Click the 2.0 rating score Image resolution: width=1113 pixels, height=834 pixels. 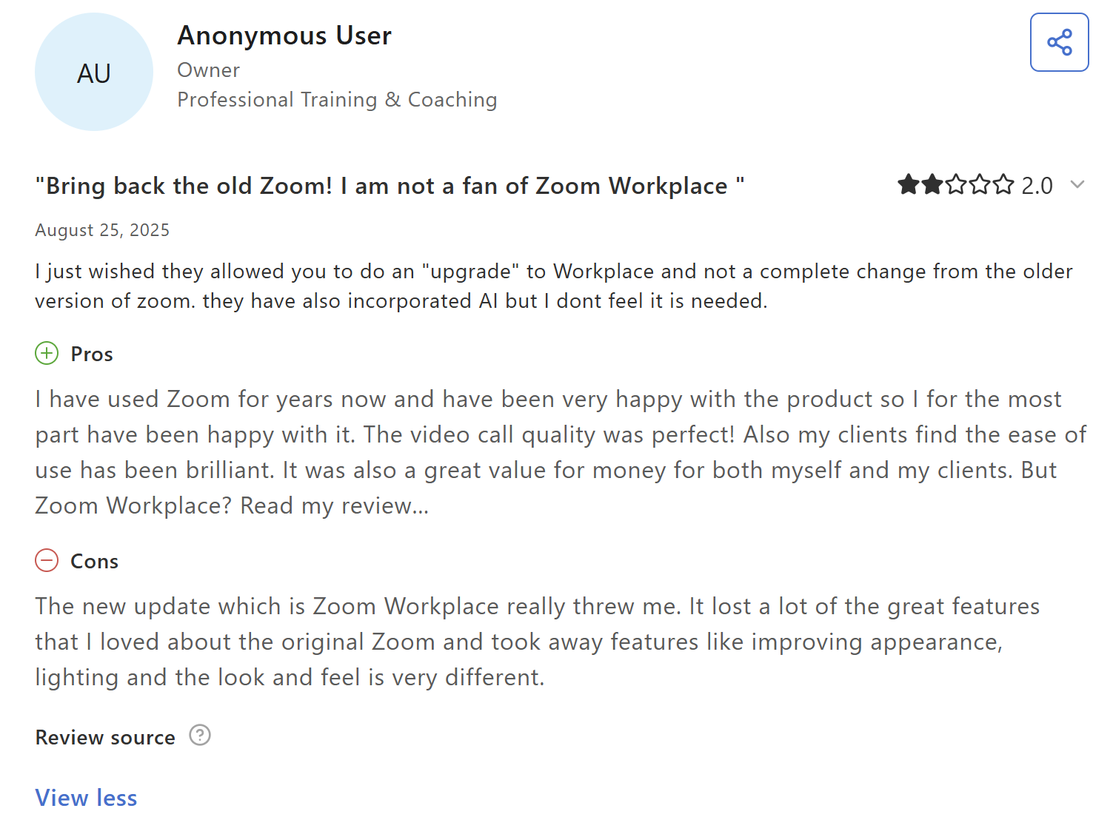1037,185
